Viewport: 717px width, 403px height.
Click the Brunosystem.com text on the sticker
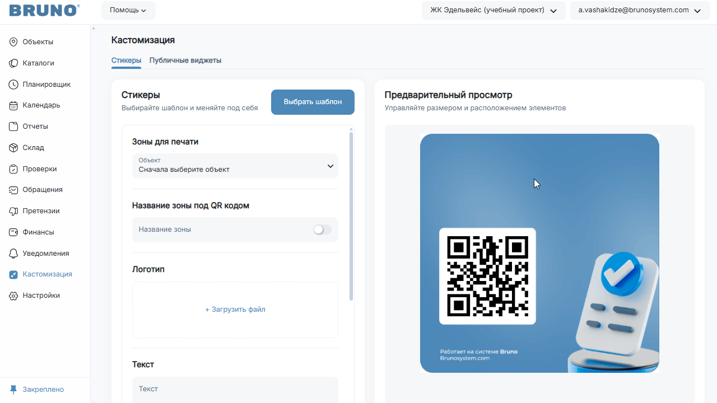coord(465,358)
